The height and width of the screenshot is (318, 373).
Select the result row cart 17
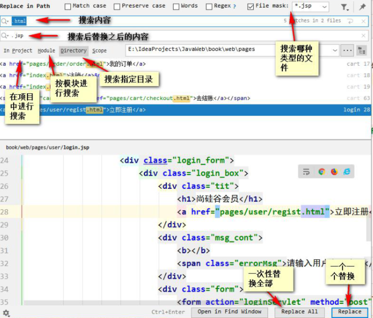click(185, 64)
